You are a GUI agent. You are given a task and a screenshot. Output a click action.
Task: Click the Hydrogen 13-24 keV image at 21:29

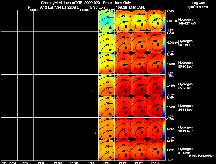tap(139, 128)
